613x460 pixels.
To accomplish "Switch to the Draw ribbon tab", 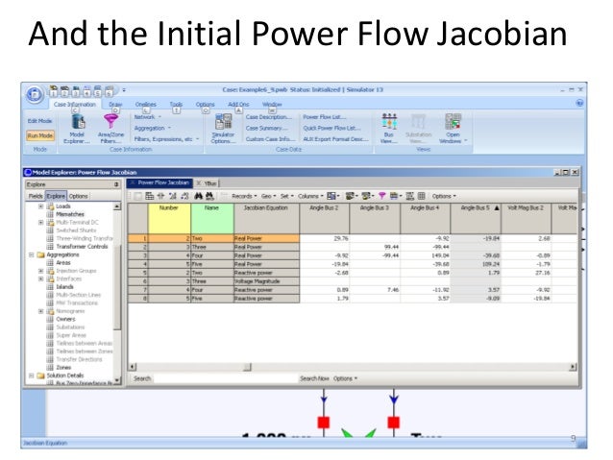I will pos(115,105).
